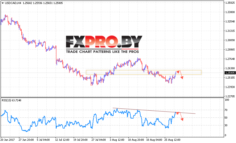Select the date label 5 Jul 04:00

[43, 140]
